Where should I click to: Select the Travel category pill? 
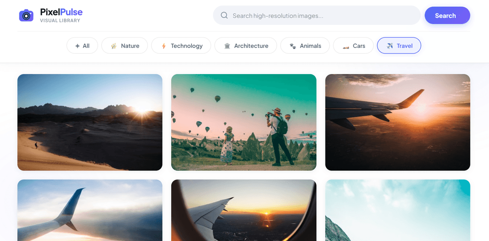399,46
